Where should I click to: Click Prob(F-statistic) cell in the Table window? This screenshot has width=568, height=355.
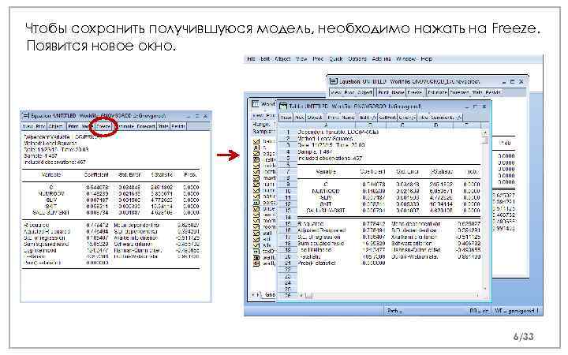(316, 263)
